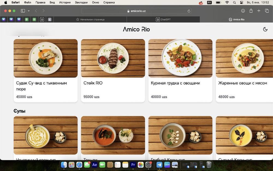The height and width of the screenshot is (171, 273).
Task: Click the Супы section heading
Action: pyautogui.click(x=19, y=111)
